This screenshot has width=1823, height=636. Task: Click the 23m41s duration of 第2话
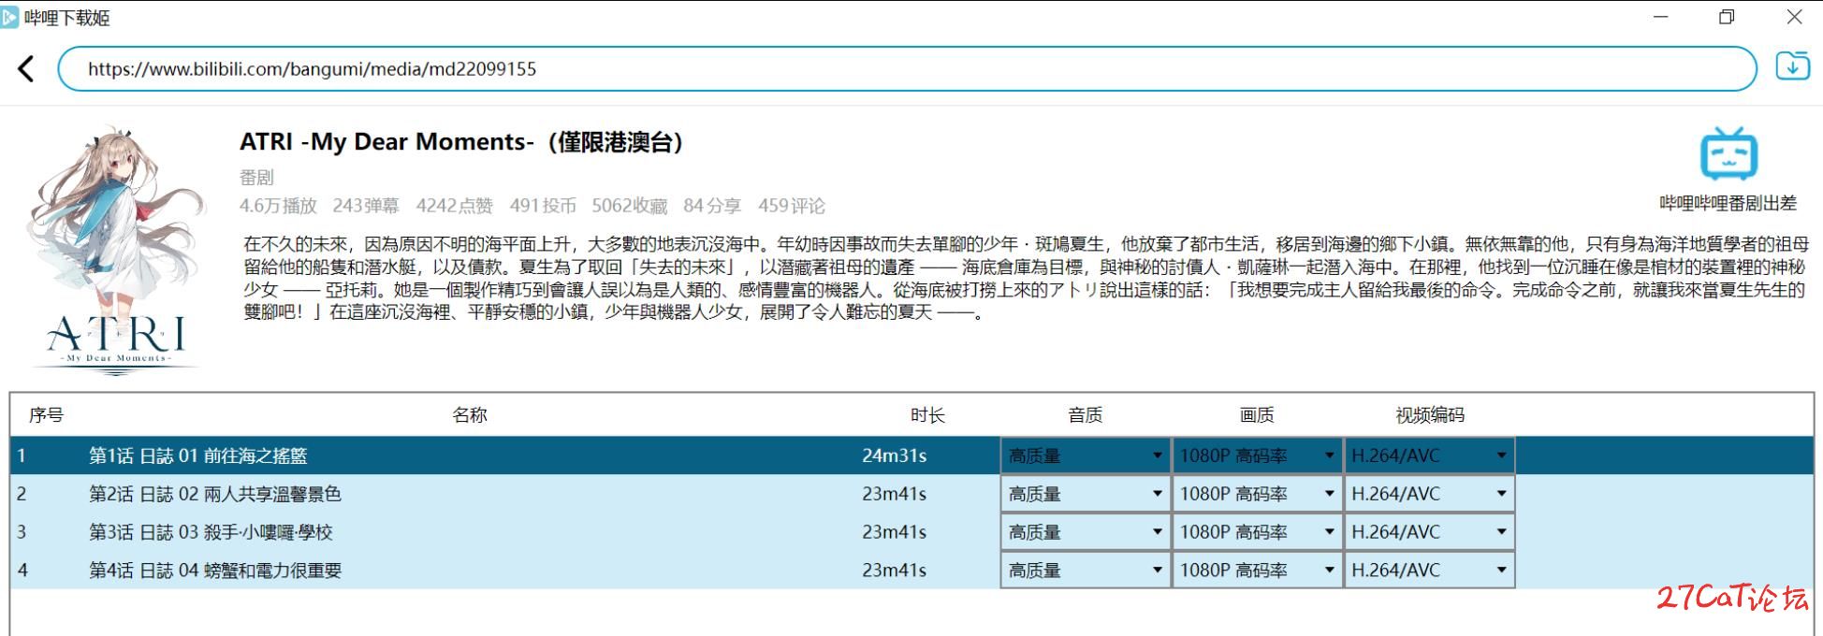(x=894, y=494)
